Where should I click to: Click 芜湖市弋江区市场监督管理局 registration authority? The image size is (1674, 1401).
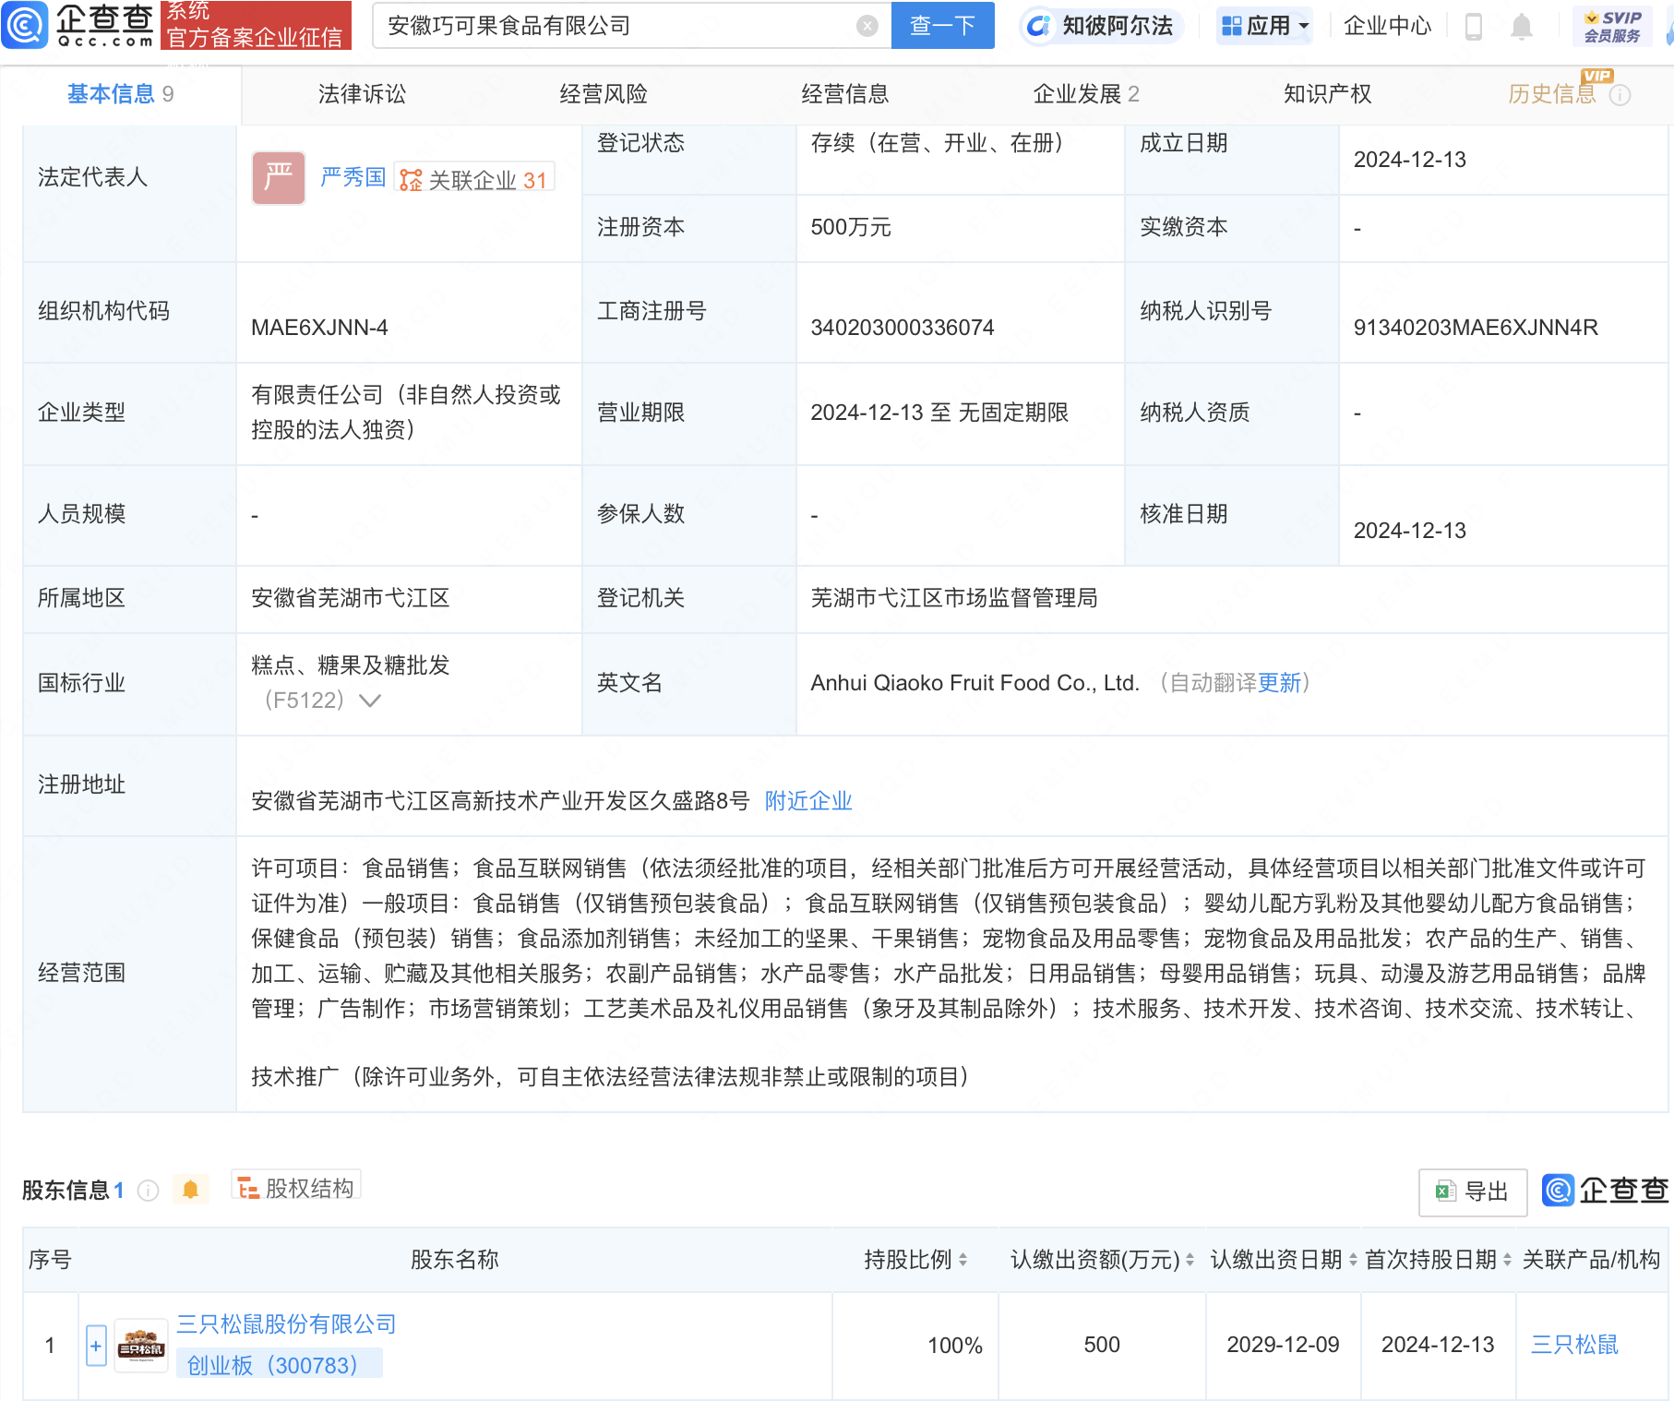click(954, 598)
